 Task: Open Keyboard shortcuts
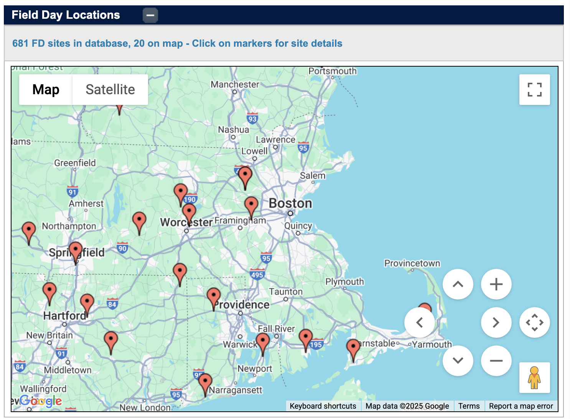(323, 406)
